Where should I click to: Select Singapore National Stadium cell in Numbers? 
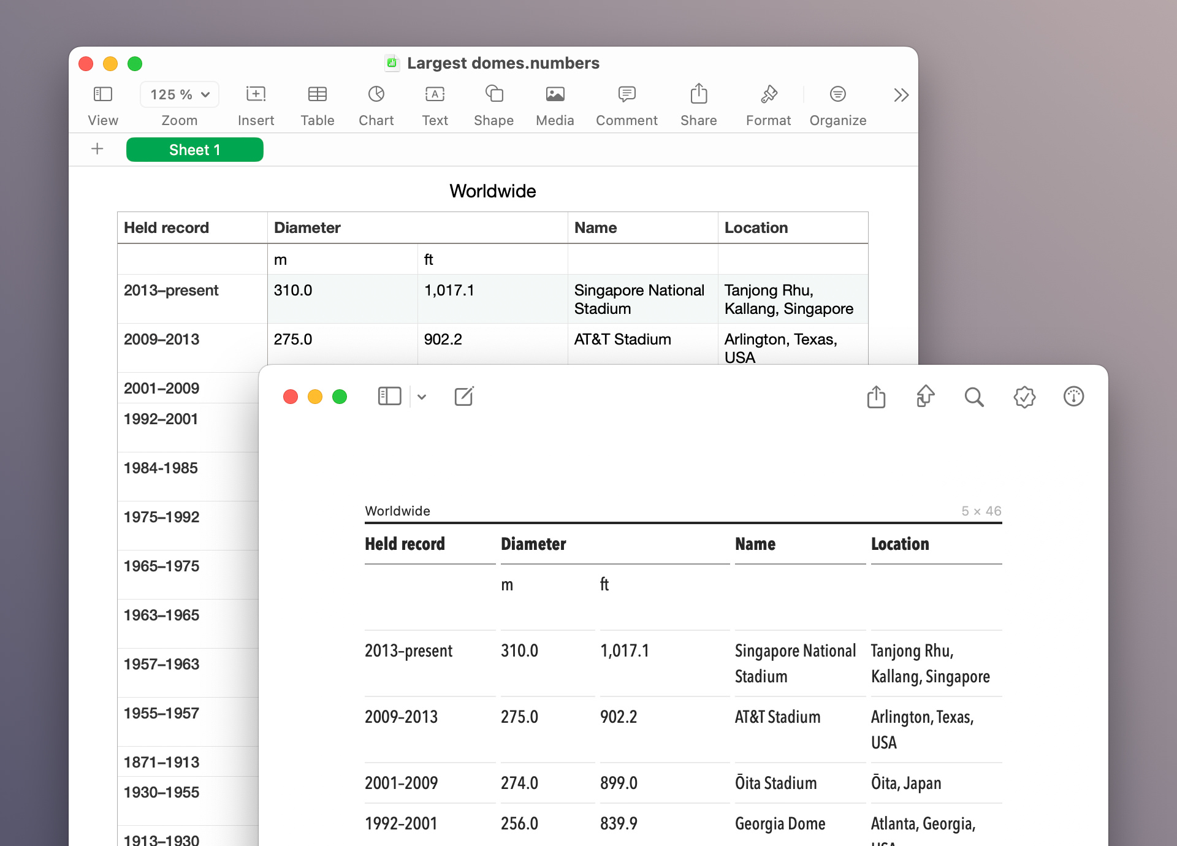642,299
